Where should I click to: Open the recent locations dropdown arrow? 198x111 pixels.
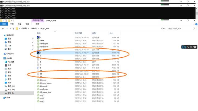(10, 29)
